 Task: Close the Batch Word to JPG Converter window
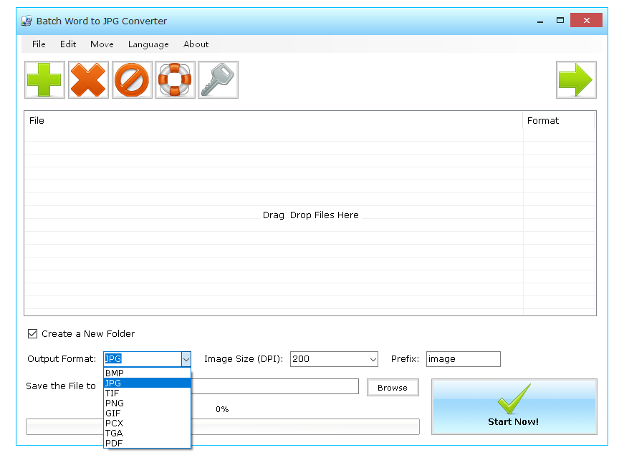586,21
